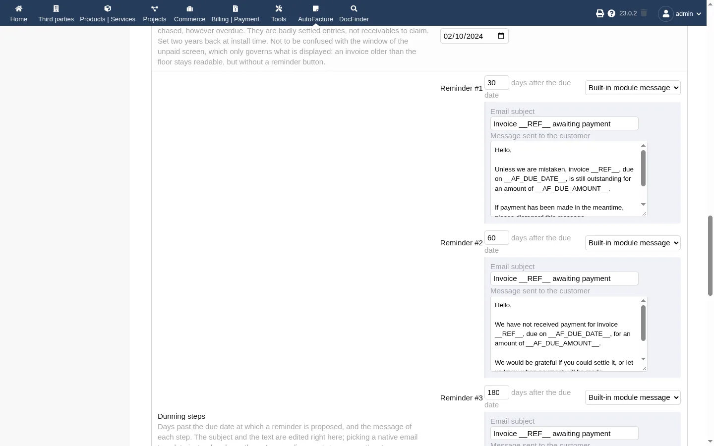Open the Billing | Payment invoice icon
The image size is (714, 446).
[236, 8]
